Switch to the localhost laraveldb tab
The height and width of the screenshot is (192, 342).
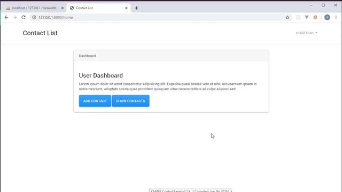point(34,8)
